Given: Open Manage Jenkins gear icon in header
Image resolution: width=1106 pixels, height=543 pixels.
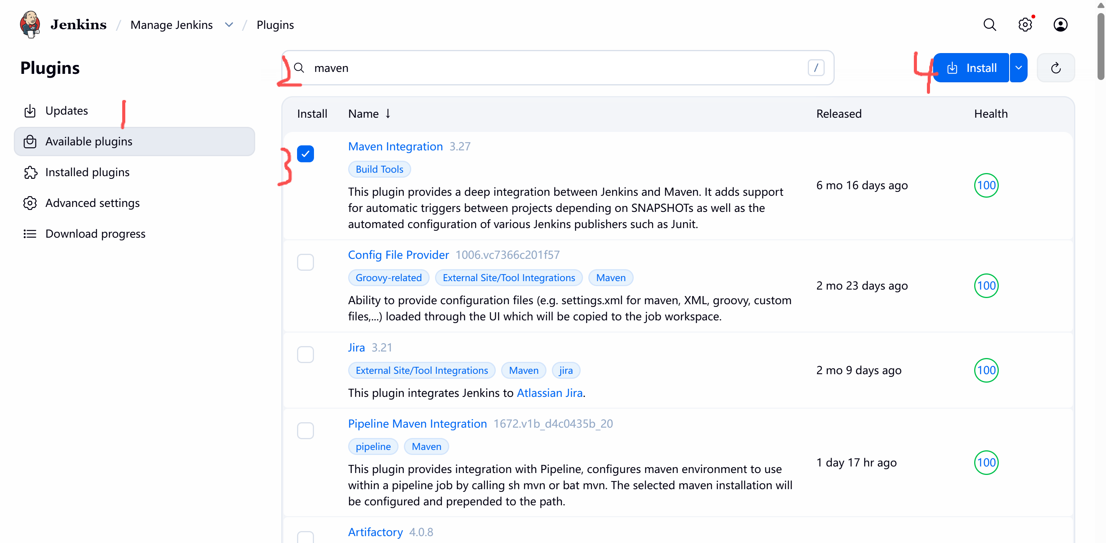Looking at the screenshot, I should tap(1025, 25).
